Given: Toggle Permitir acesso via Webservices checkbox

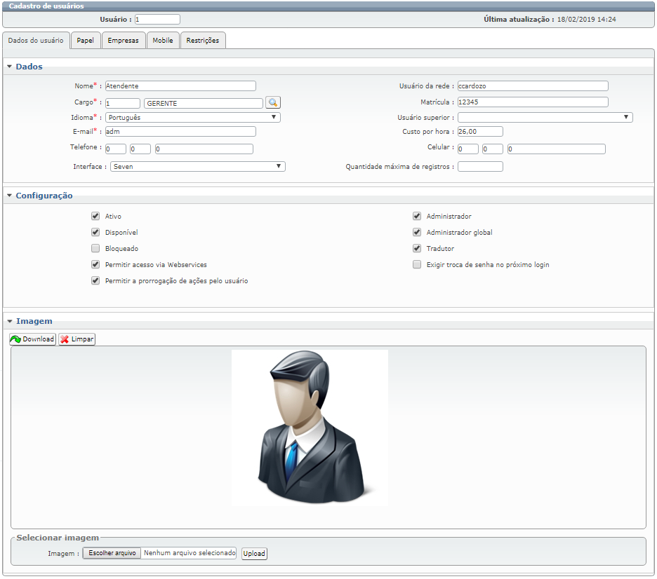Looking at the screenshot, I should (x=95, y=264).
